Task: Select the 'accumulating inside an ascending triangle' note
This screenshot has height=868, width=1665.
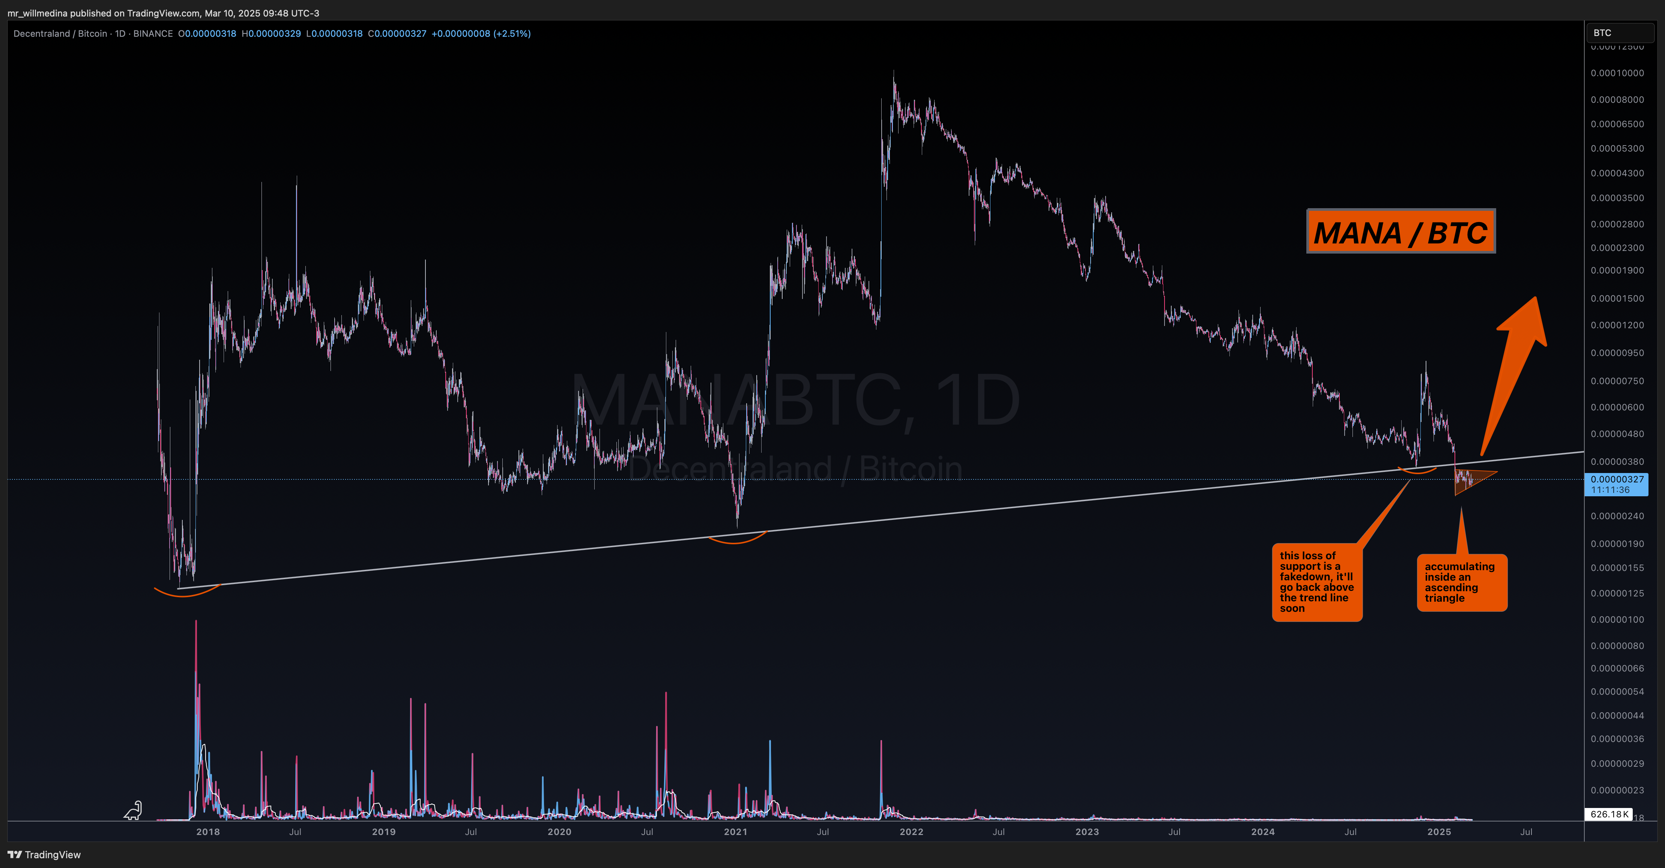Action: tap(1462, 582)
